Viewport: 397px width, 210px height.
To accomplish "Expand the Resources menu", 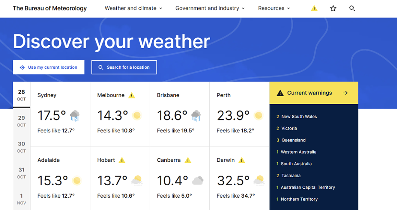I will click(274, 8).
